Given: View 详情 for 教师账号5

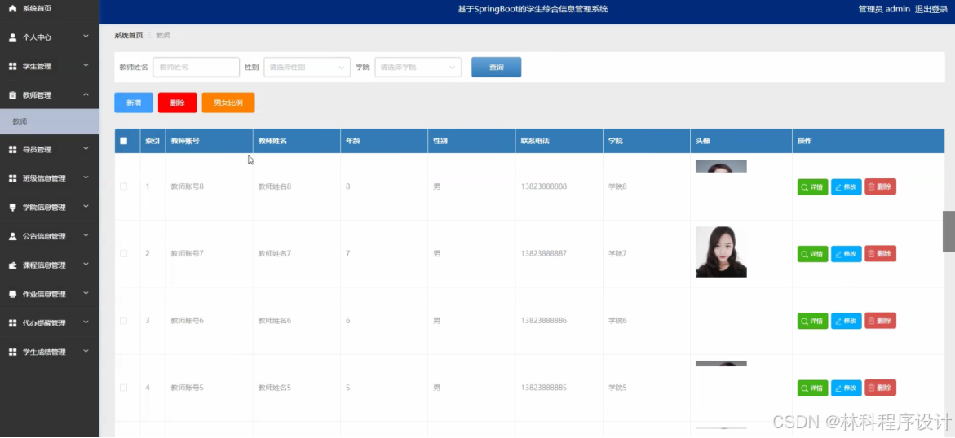Looking at the screenshot, I should pos(812,388).
